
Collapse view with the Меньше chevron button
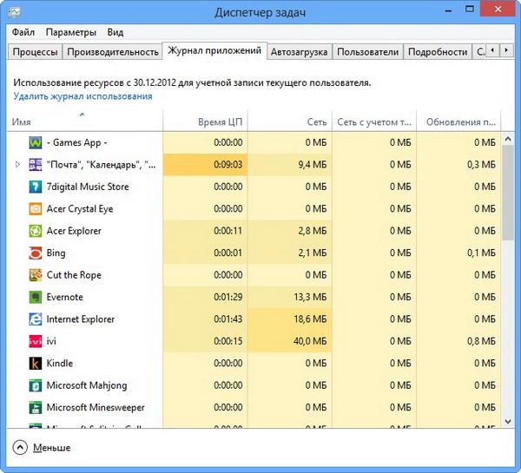21,448
